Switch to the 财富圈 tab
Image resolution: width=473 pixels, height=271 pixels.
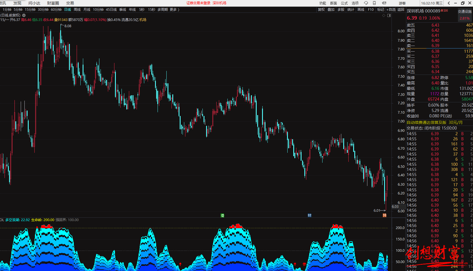(53, 3)
